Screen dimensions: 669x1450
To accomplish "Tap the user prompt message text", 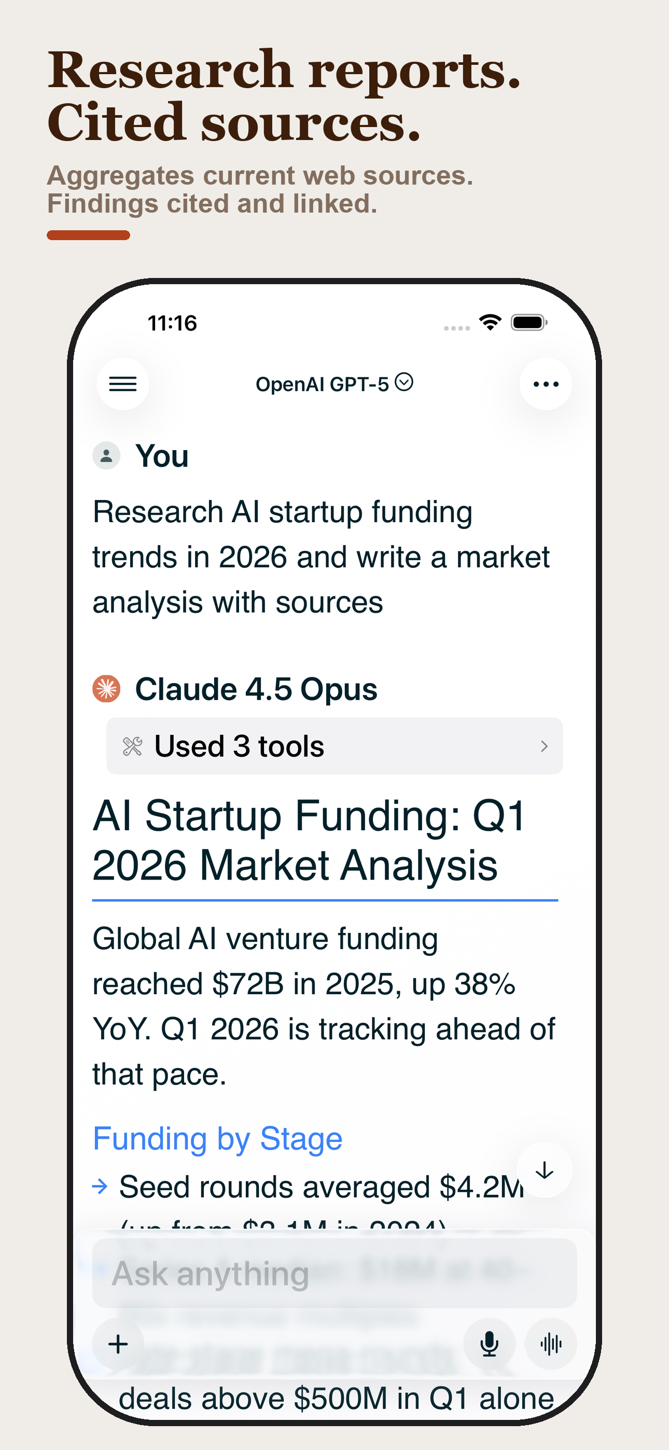I will [x=321, y=556].
